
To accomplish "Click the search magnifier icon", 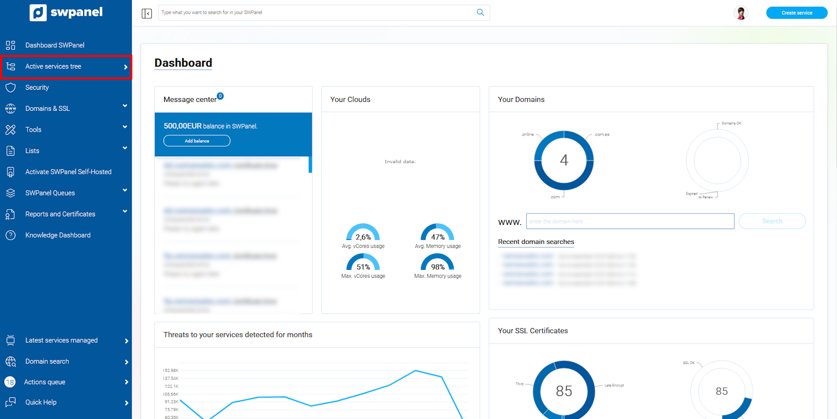I will (480, 13).
